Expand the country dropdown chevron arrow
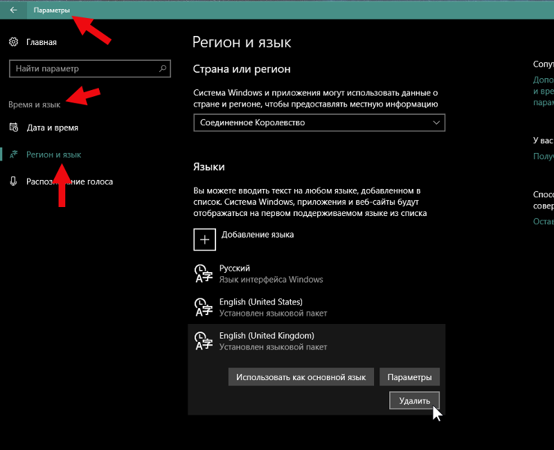Image resolution: width=554 pixels, height=450 pixels. 436,123
